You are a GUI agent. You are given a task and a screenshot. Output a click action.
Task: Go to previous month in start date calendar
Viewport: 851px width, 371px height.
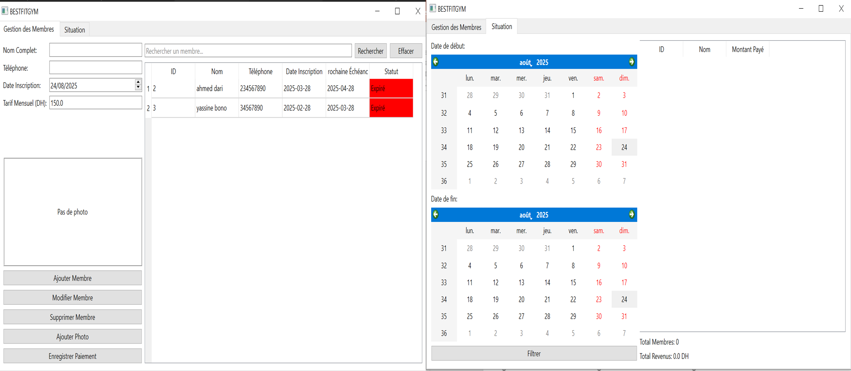point(436,62)
